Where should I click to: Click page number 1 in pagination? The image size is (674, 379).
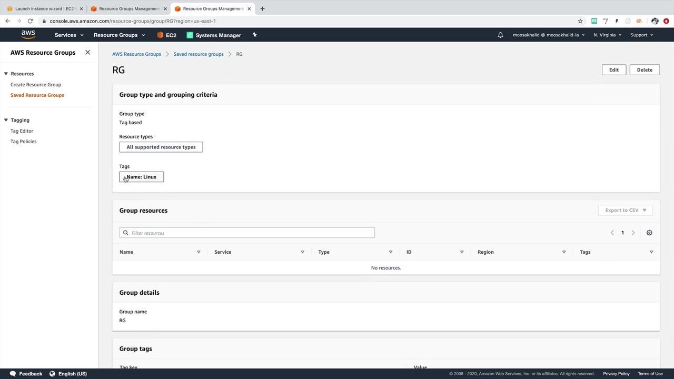click(x=622, y=233)
